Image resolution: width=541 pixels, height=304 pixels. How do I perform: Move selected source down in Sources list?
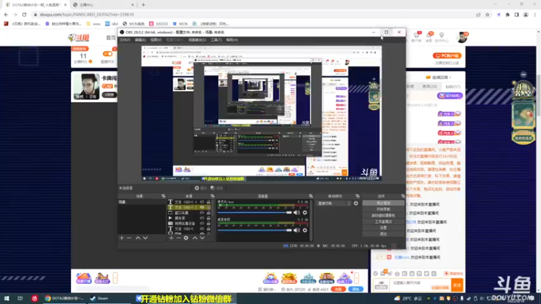pos(202,238)
